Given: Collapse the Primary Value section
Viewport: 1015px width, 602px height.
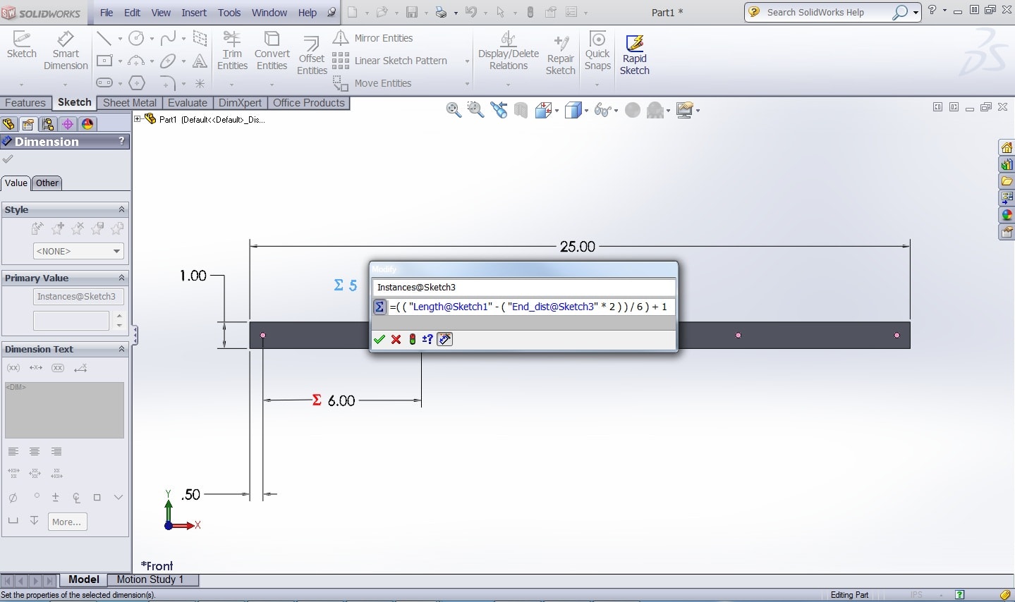Looking at the screenshot, I should pyautogui.click(x=121, y=278).
